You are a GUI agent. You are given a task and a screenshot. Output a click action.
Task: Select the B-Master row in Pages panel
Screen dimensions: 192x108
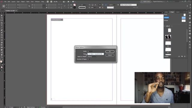[175, 20]
